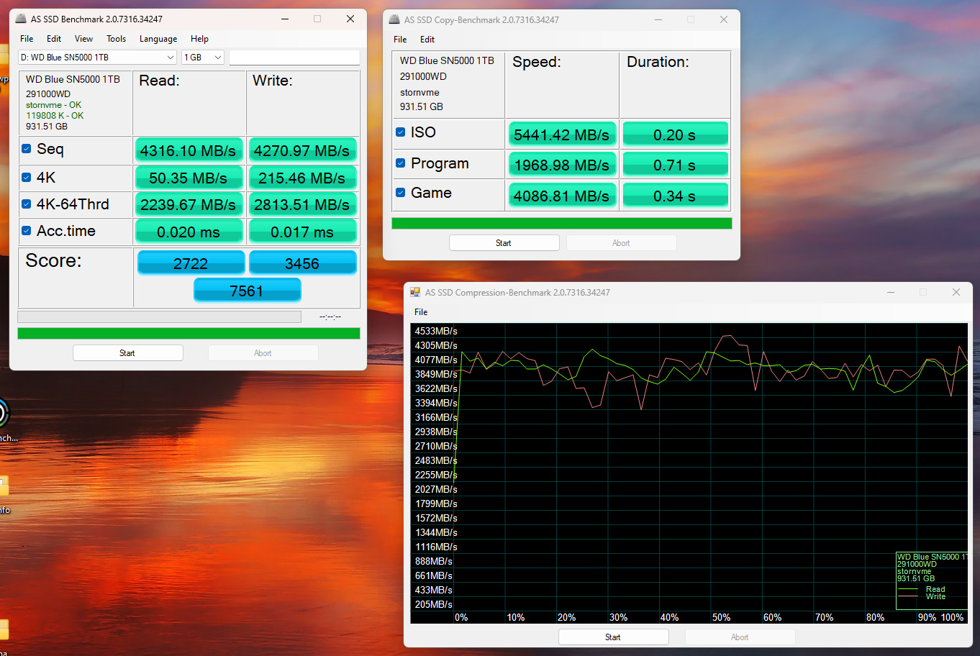Click Start in Compression-Benchmark window
This screenshot has height=656, width=980.
coord(614,637)
